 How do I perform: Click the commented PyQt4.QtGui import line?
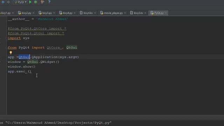point(36,33)
